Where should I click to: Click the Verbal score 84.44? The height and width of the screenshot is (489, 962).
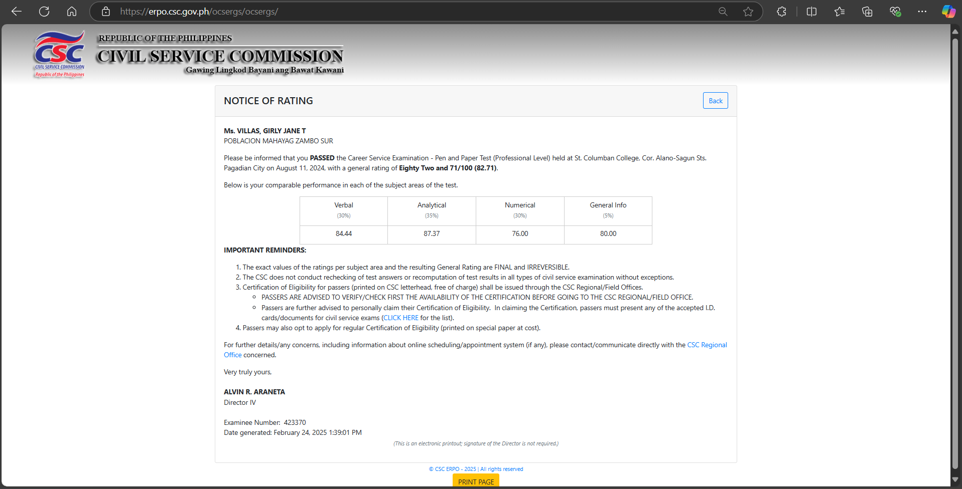pyautogui.click(x=344, y=233)
